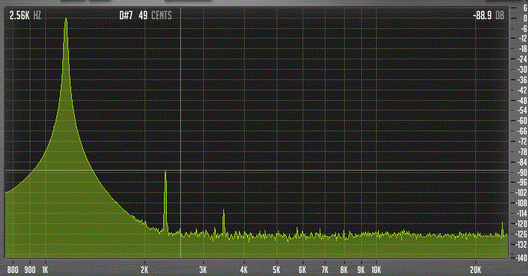Screen dimensions: 528x276
Task: Click the -90 dB scale label
Action: (x=522, y=172)
